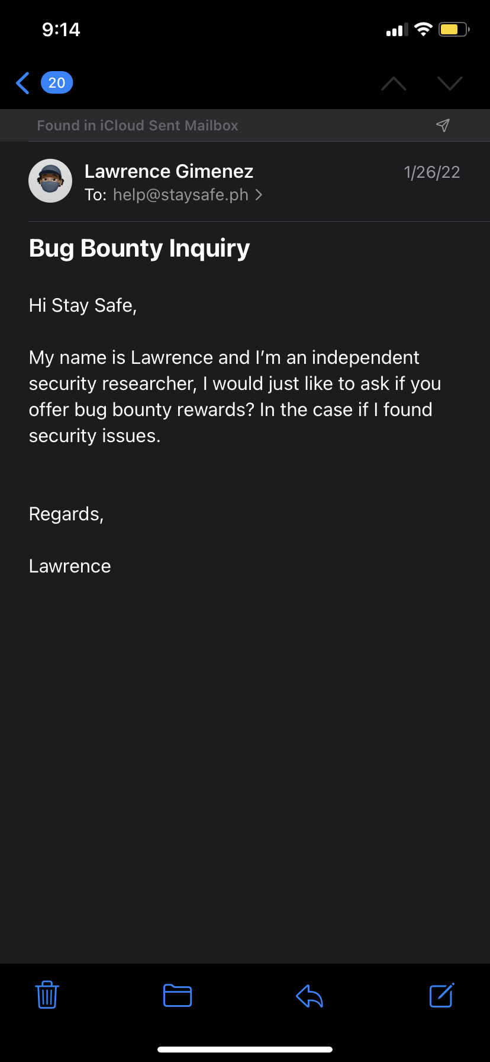Open reply options with arrow icon
The width and height of the screenshot is (490, 1062).
click(x=309, y=996)
